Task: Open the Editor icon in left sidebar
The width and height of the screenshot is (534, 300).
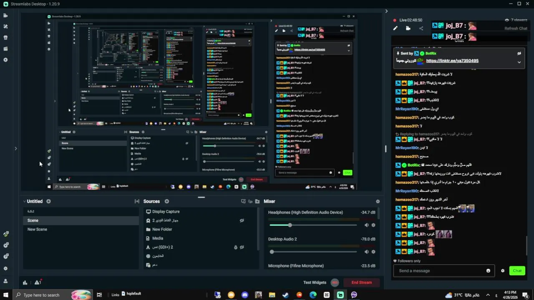Action: tap(5, 15)
